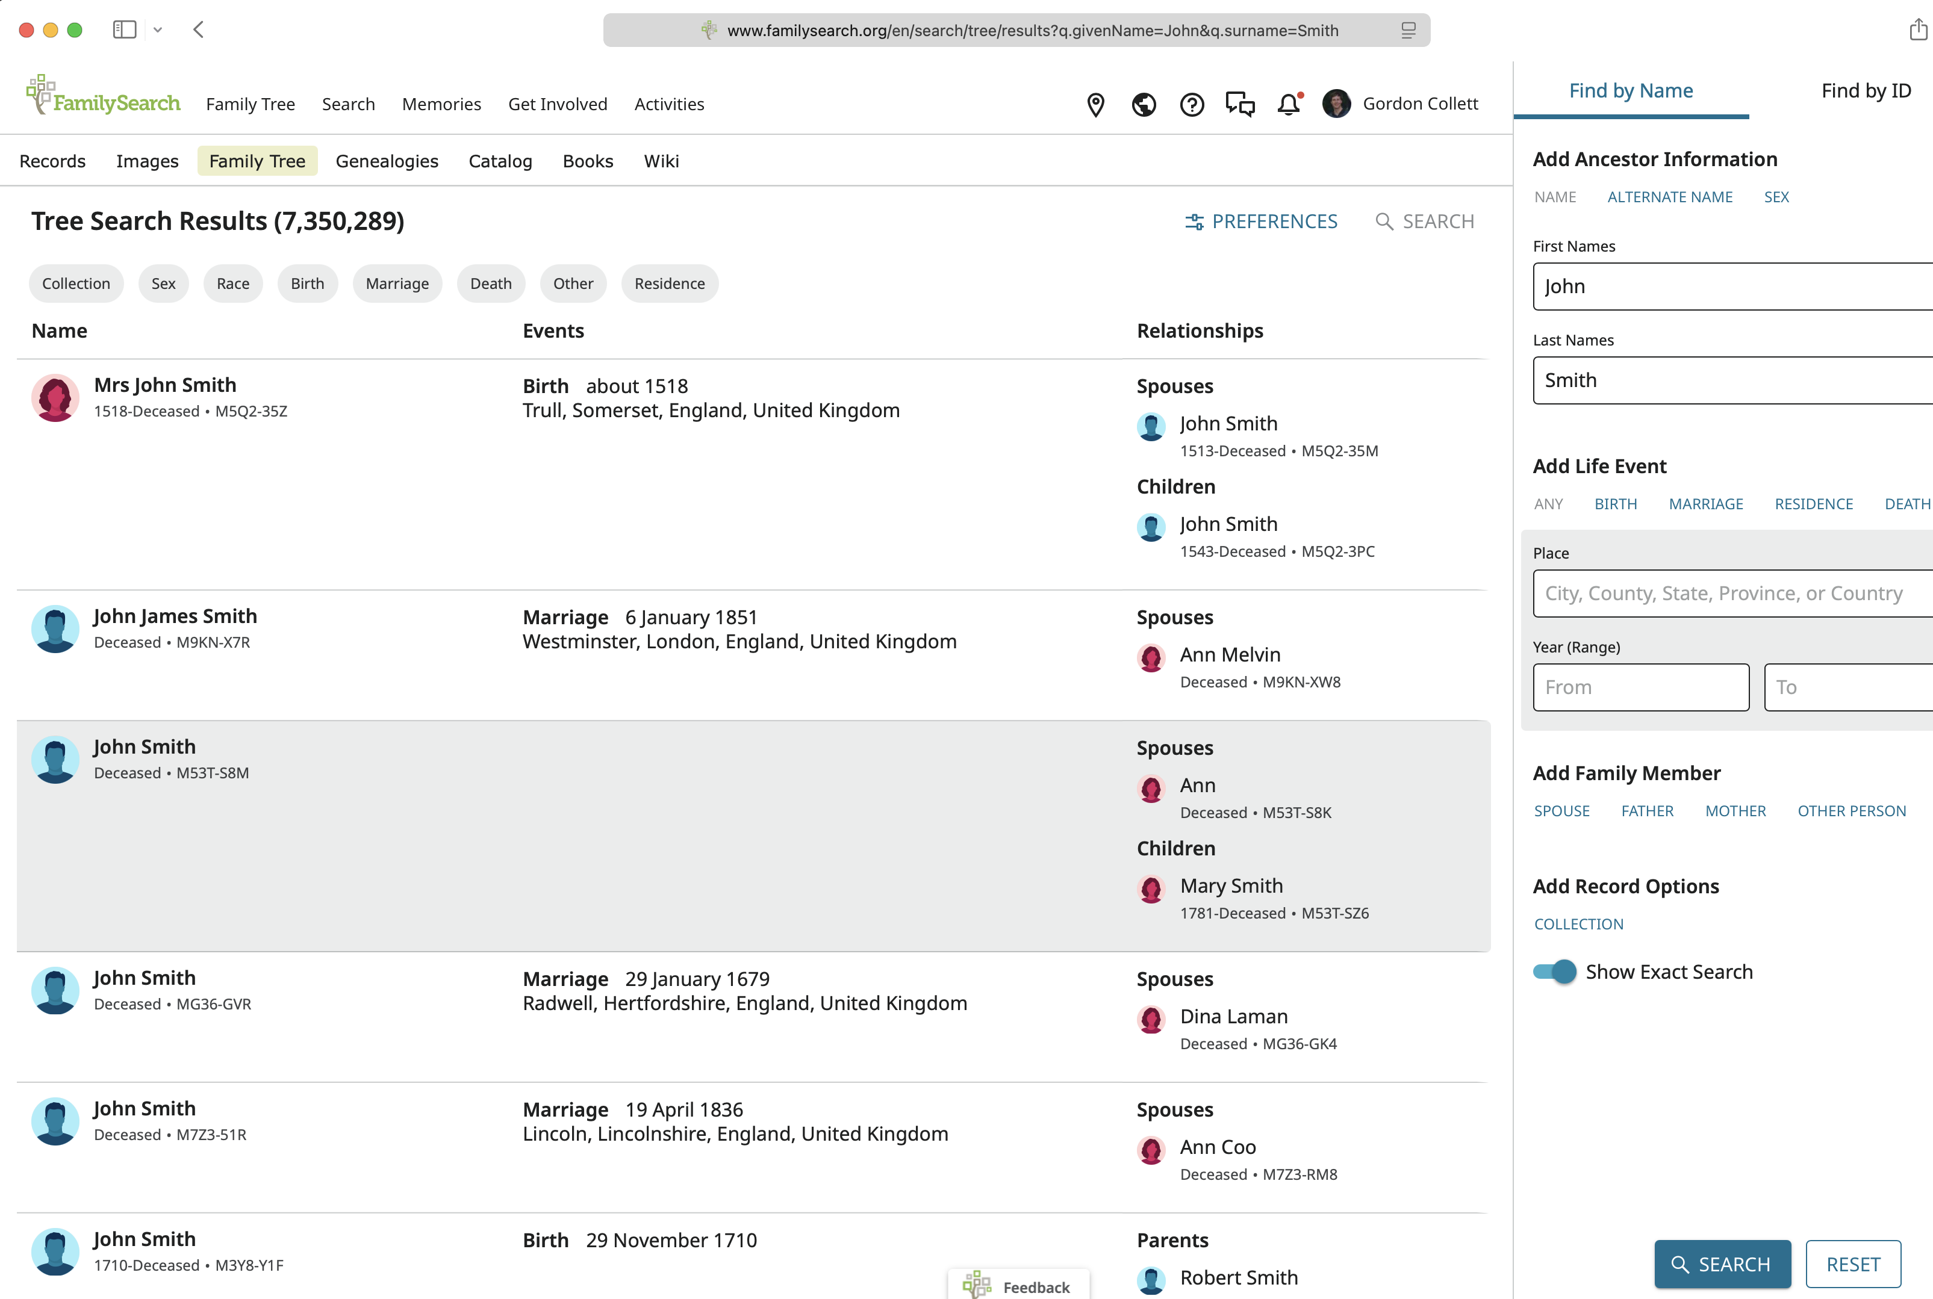The height and width of the screenshot is (1299, 1933).
Task: Click Mary Smith's child portrait icon
Action: click(x=1151, y=890)
